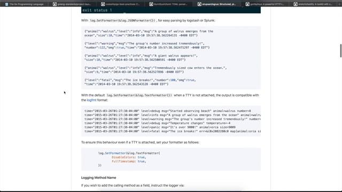Click the 'exit status 1' terminal line
This screenshot has width=342, height=192.
pyautogui.click(x=97, y=10)
